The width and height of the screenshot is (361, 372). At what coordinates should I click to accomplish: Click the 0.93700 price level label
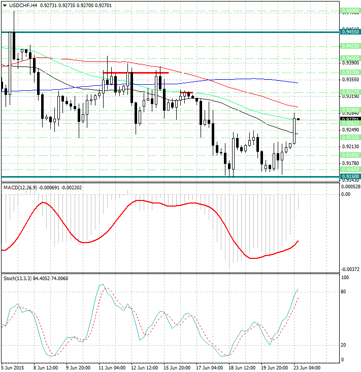pyautogui.click(x=350, y=73)
